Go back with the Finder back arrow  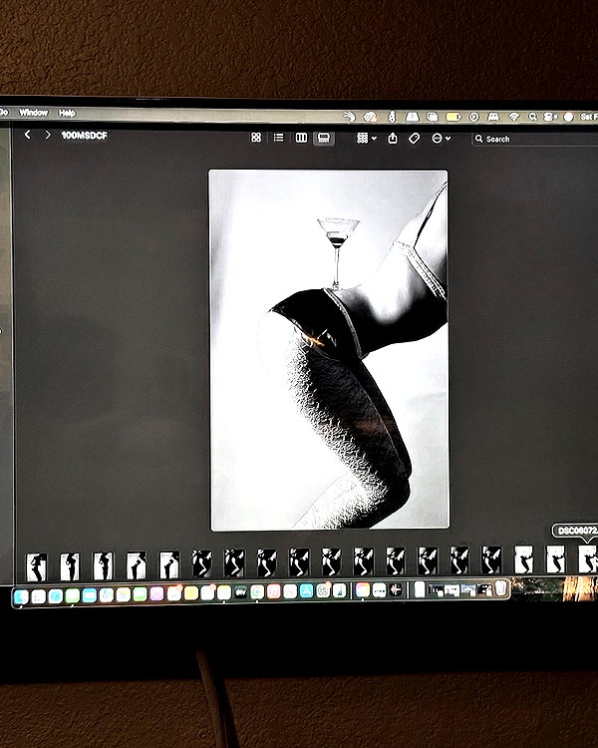[28, 135]
